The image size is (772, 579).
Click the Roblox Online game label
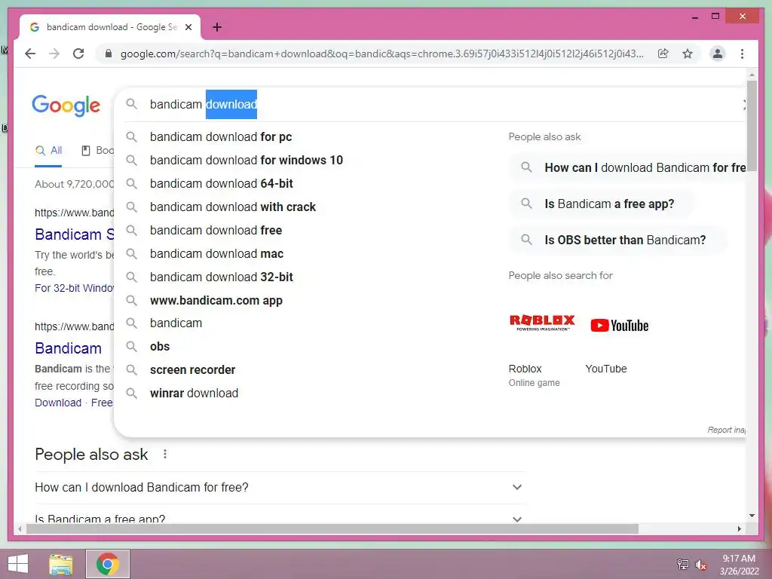[x=534, y=375]
